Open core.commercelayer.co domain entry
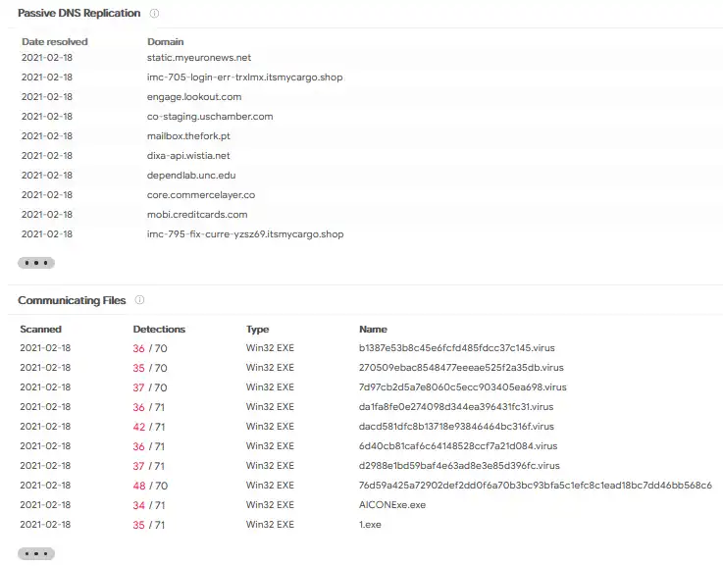Image resolution: width=723 pixels, height=566 pixels. [200, 195]
